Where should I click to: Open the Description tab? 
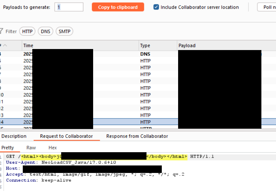point(14,136)
